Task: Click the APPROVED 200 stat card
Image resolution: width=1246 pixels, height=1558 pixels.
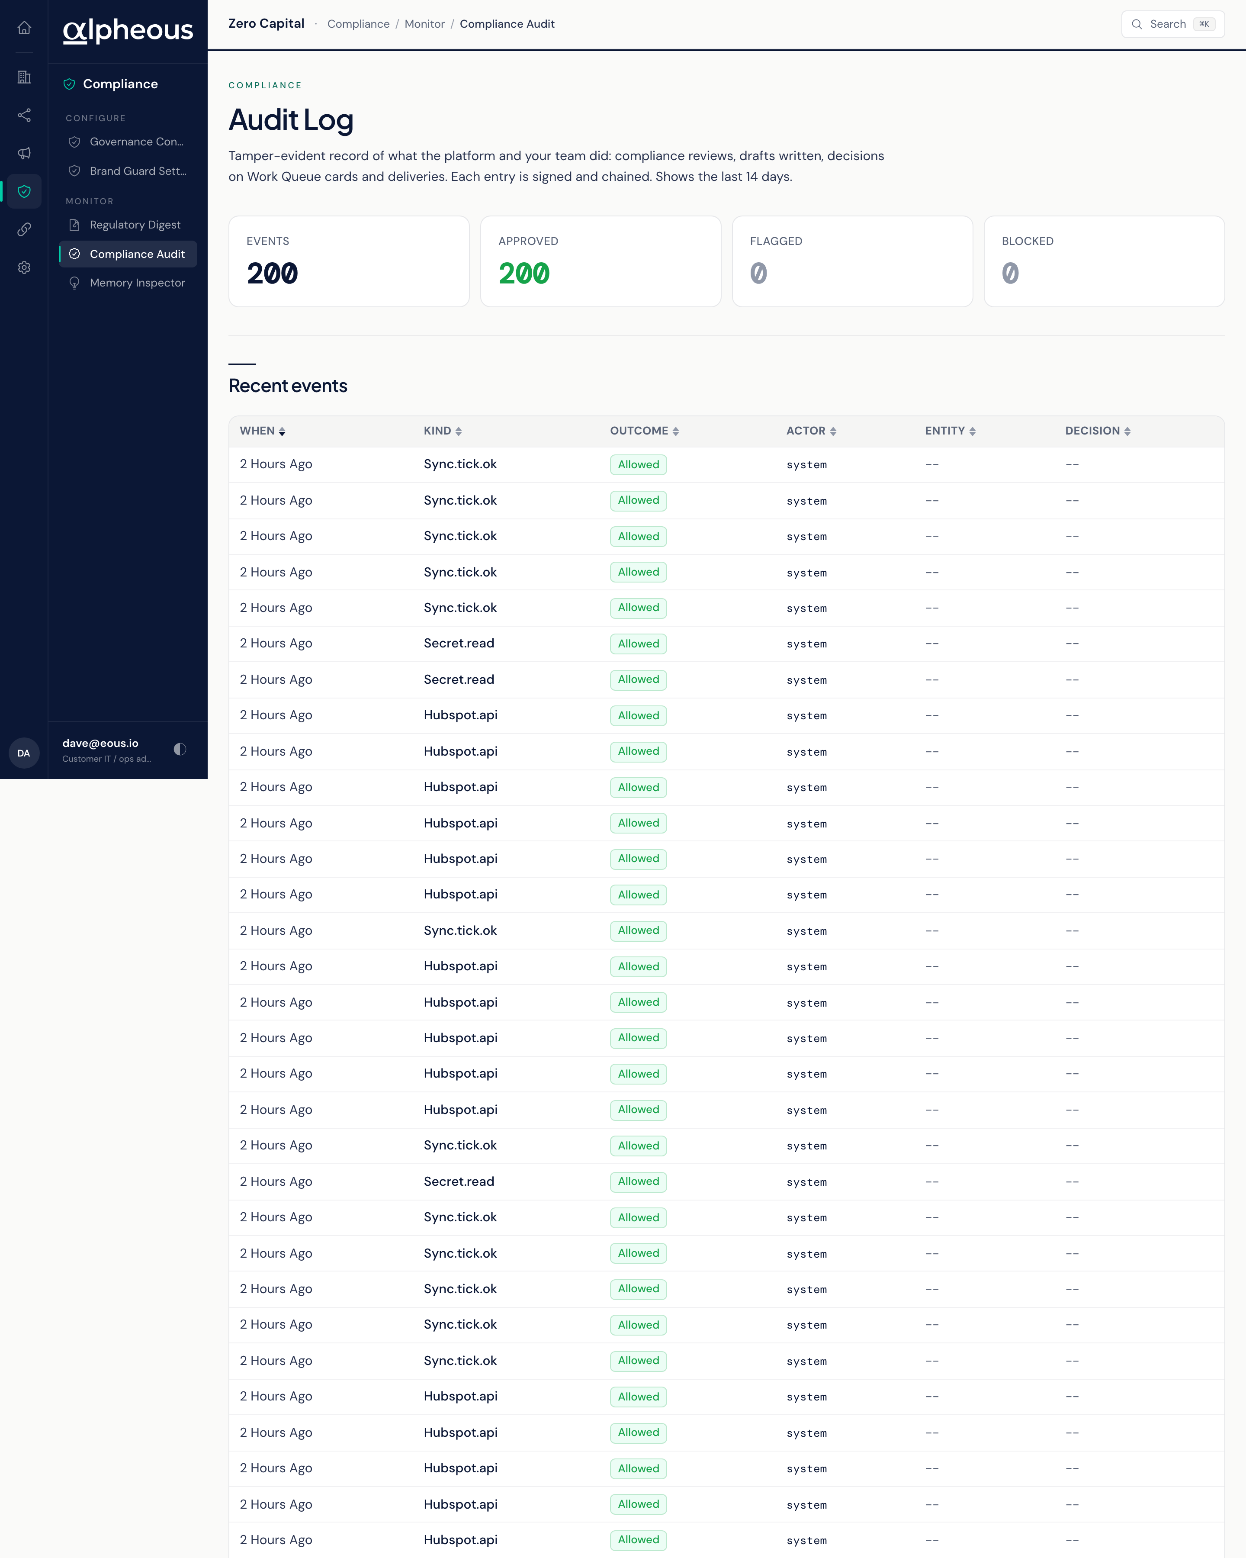Action: coord(601,261)
